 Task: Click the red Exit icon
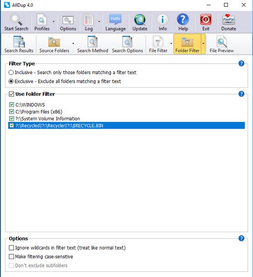coord(206,20)
